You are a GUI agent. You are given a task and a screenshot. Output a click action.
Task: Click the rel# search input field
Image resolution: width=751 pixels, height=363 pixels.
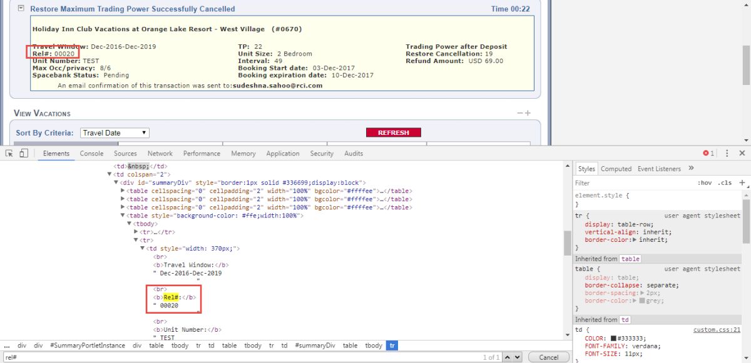[x=241, y=357]
